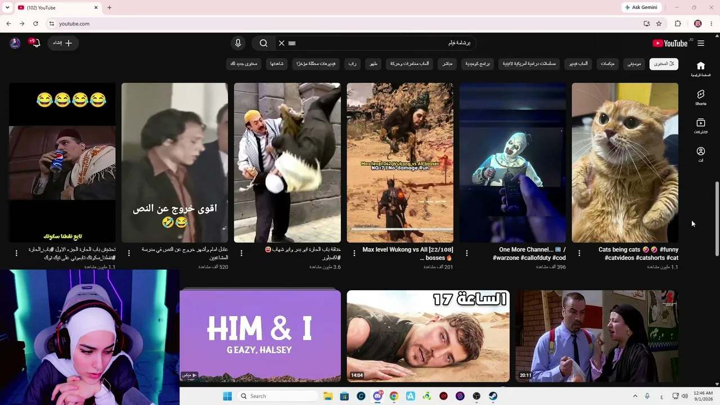This screenshot has height=405, width=720.
Task: Select the 'موسيقى' filter chip
Action: (x=634, y=64)
